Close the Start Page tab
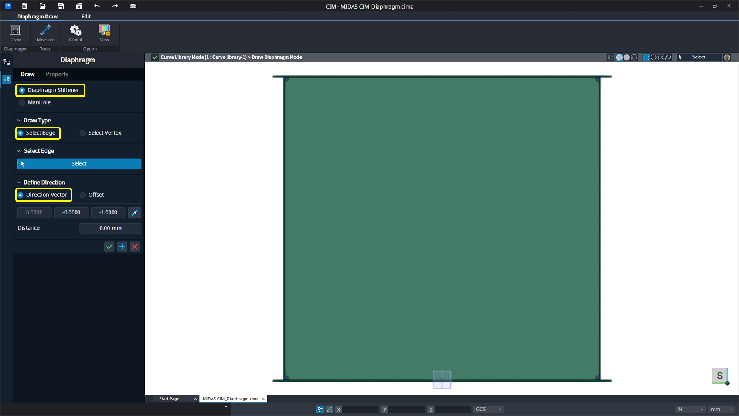Image resolution: width=739 pixels, height=416 pixels. 195,399
